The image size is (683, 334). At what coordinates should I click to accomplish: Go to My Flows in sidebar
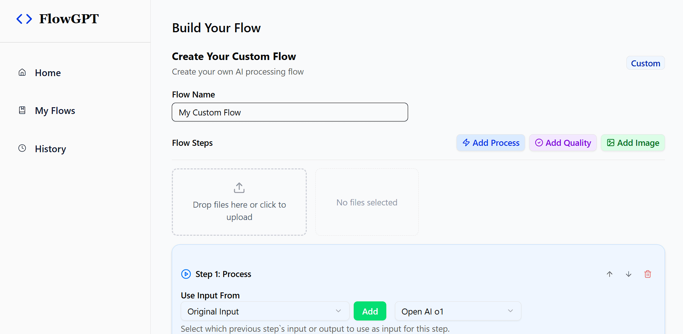[x=55, y=111]
